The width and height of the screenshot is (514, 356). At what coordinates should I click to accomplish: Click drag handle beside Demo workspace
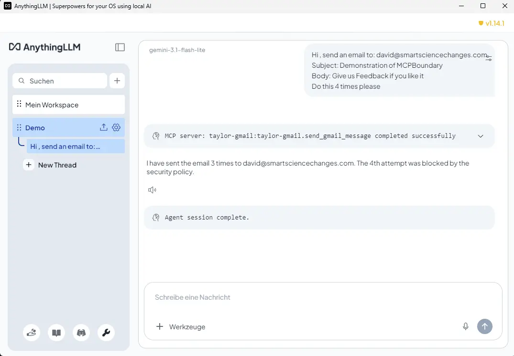tap(19, 127)
